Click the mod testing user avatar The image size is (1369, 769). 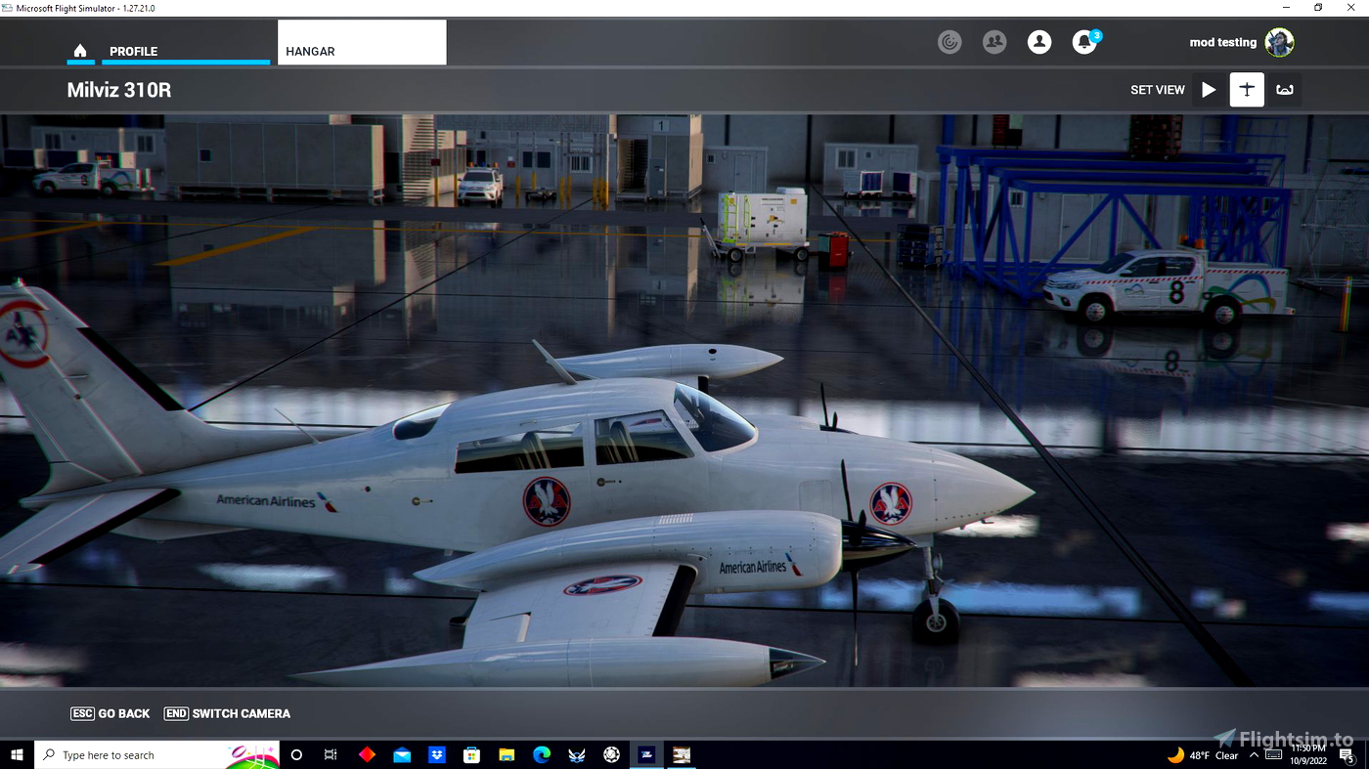pyautogui.click(x=1279, y=42)
